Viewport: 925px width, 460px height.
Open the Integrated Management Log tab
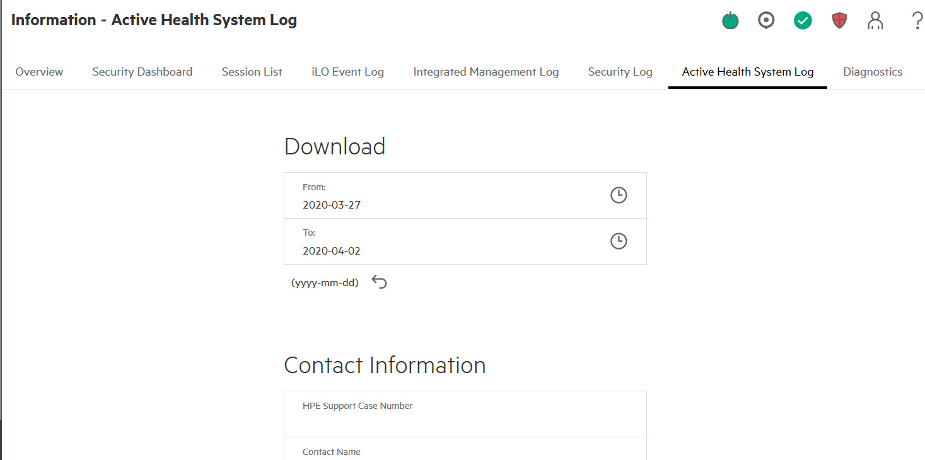click(x=486, y=72)
